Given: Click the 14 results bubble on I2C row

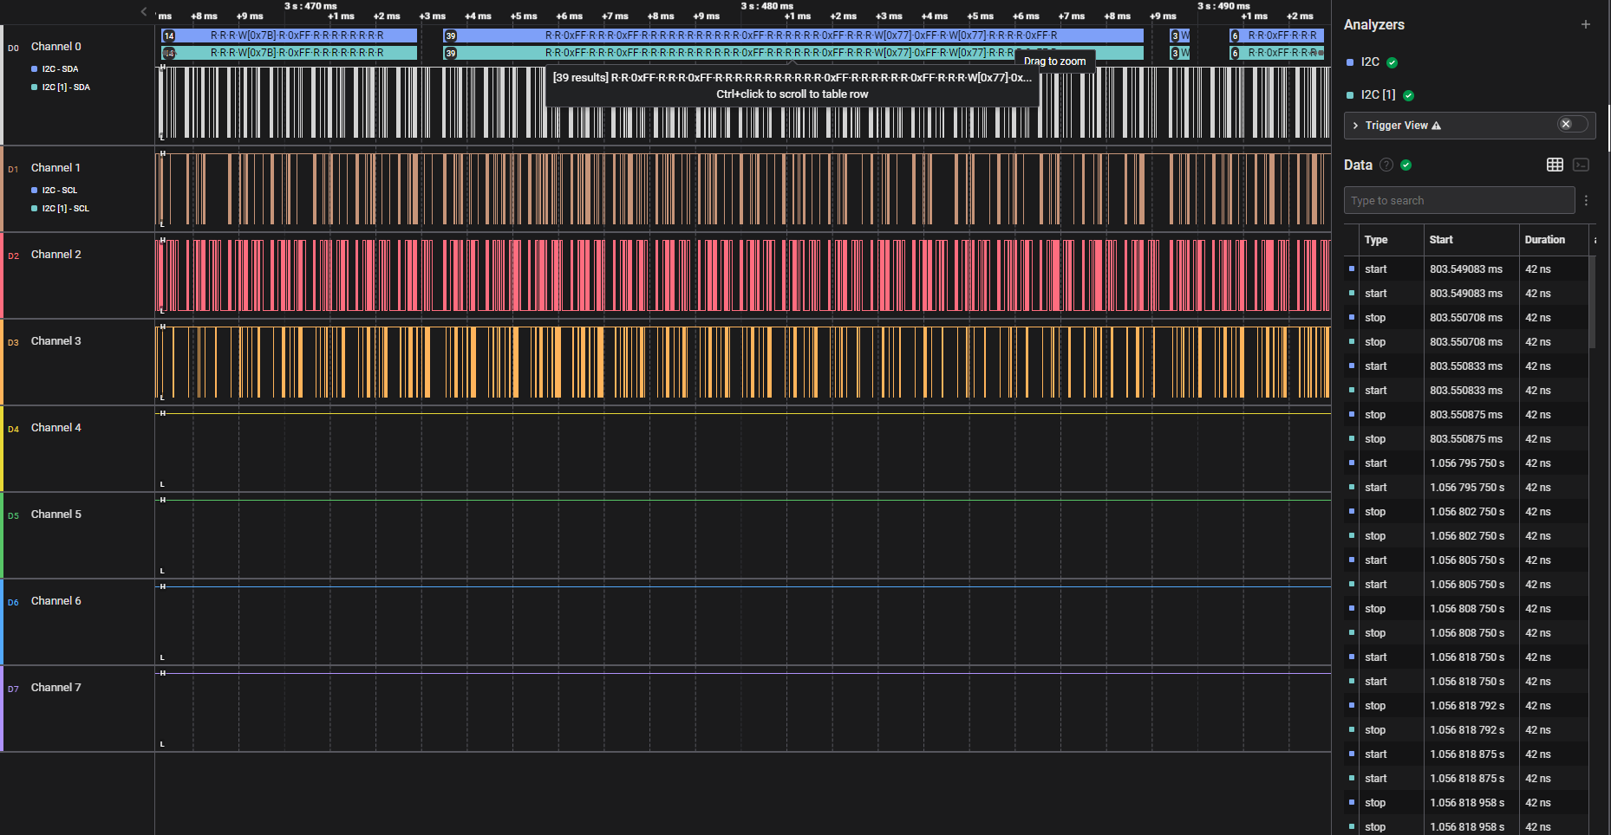Looking at the screenshot, I should (169, 36).
